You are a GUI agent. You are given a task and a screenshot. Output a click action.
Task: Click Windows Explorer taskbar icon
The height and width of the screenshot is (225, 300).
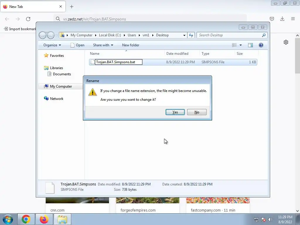[x=62, y=219]
